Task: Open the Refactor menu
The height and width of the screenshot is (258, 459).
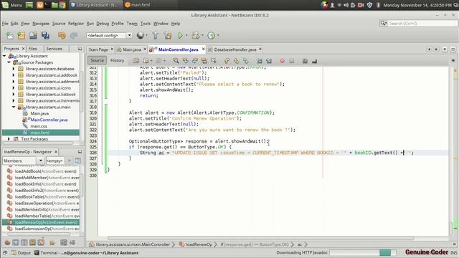Action: [x=76, y=24]
